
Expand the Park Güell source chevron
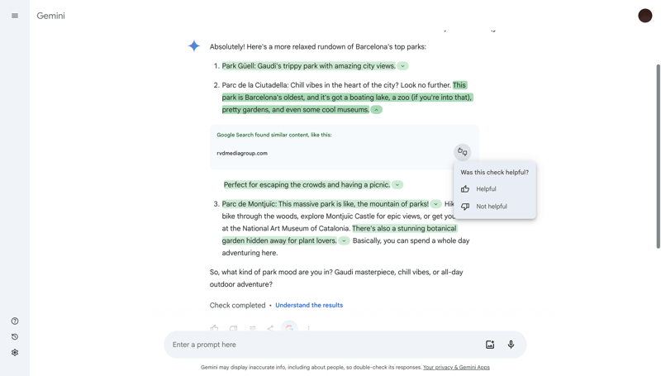403,66
